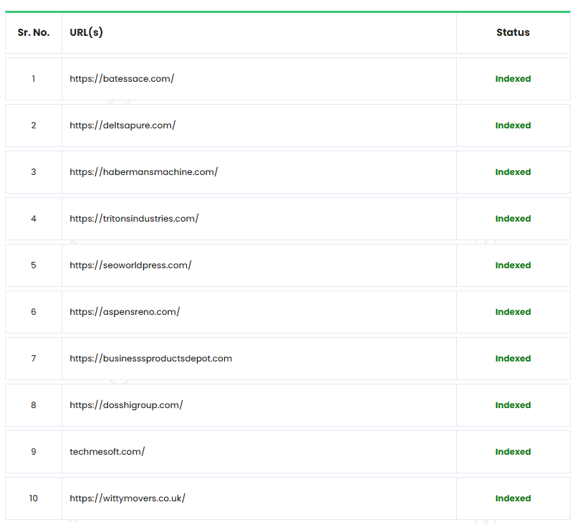Select the habermansmachine.com URL
The image size is (575, 525).
coord(143,172)
